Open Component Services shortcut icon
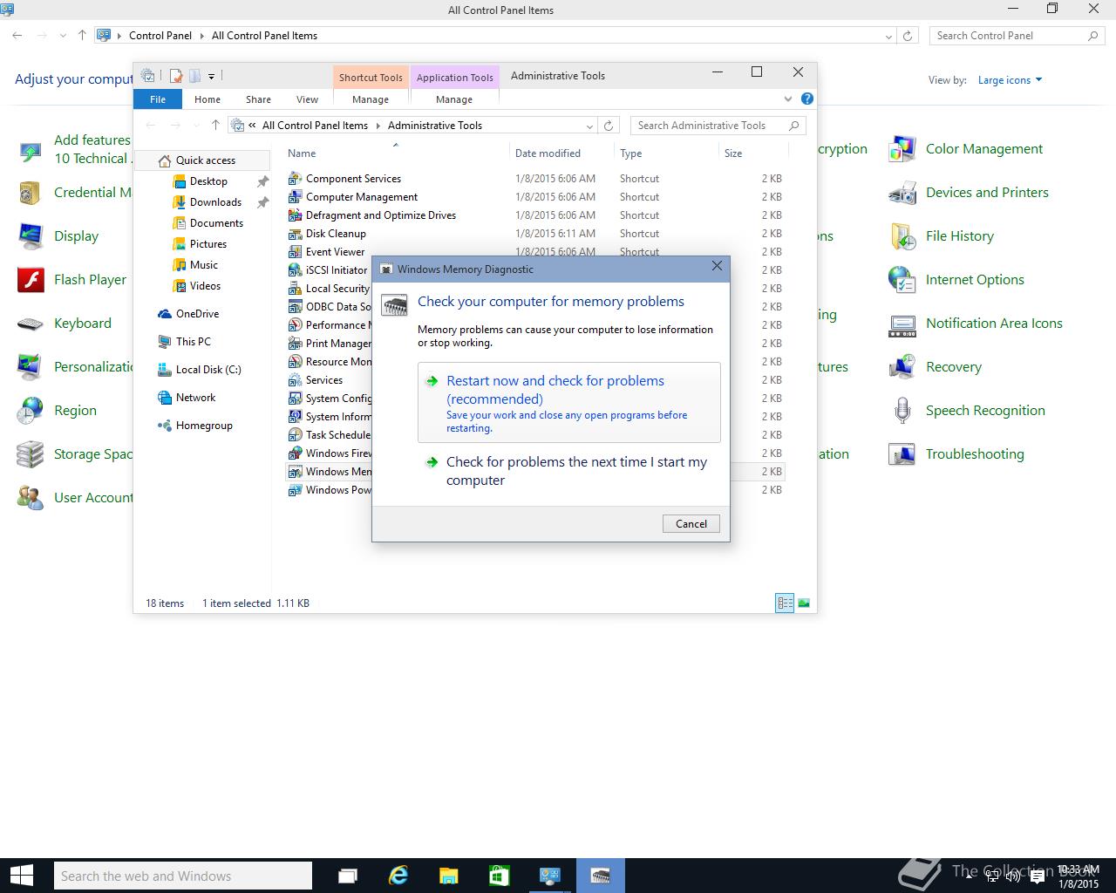 click(x=296, y=178)
